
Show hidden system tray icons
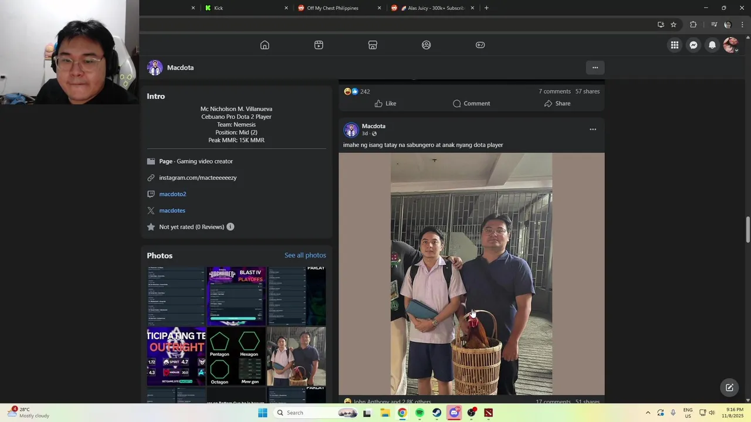click(648, 413)
